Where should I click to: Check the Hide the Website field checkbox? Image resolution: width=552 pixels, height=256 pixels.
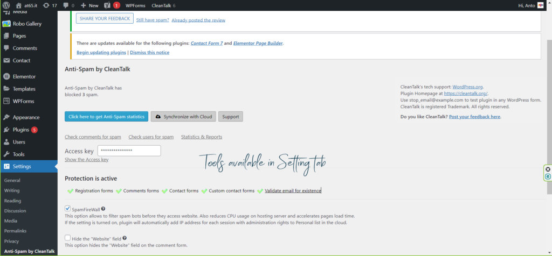click(x=67, y=238)
